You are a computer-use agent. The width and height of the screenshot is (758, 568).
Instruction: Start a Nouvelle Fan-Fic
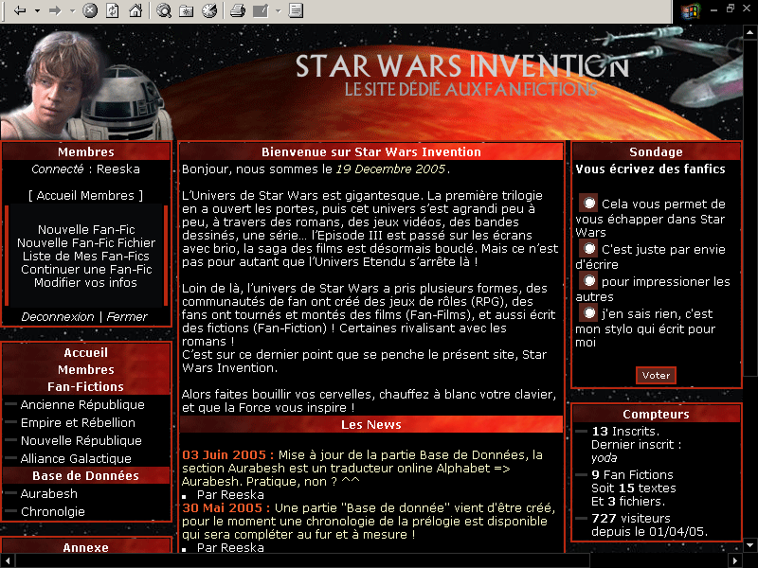pyautogui.click(x=86, y=229)
